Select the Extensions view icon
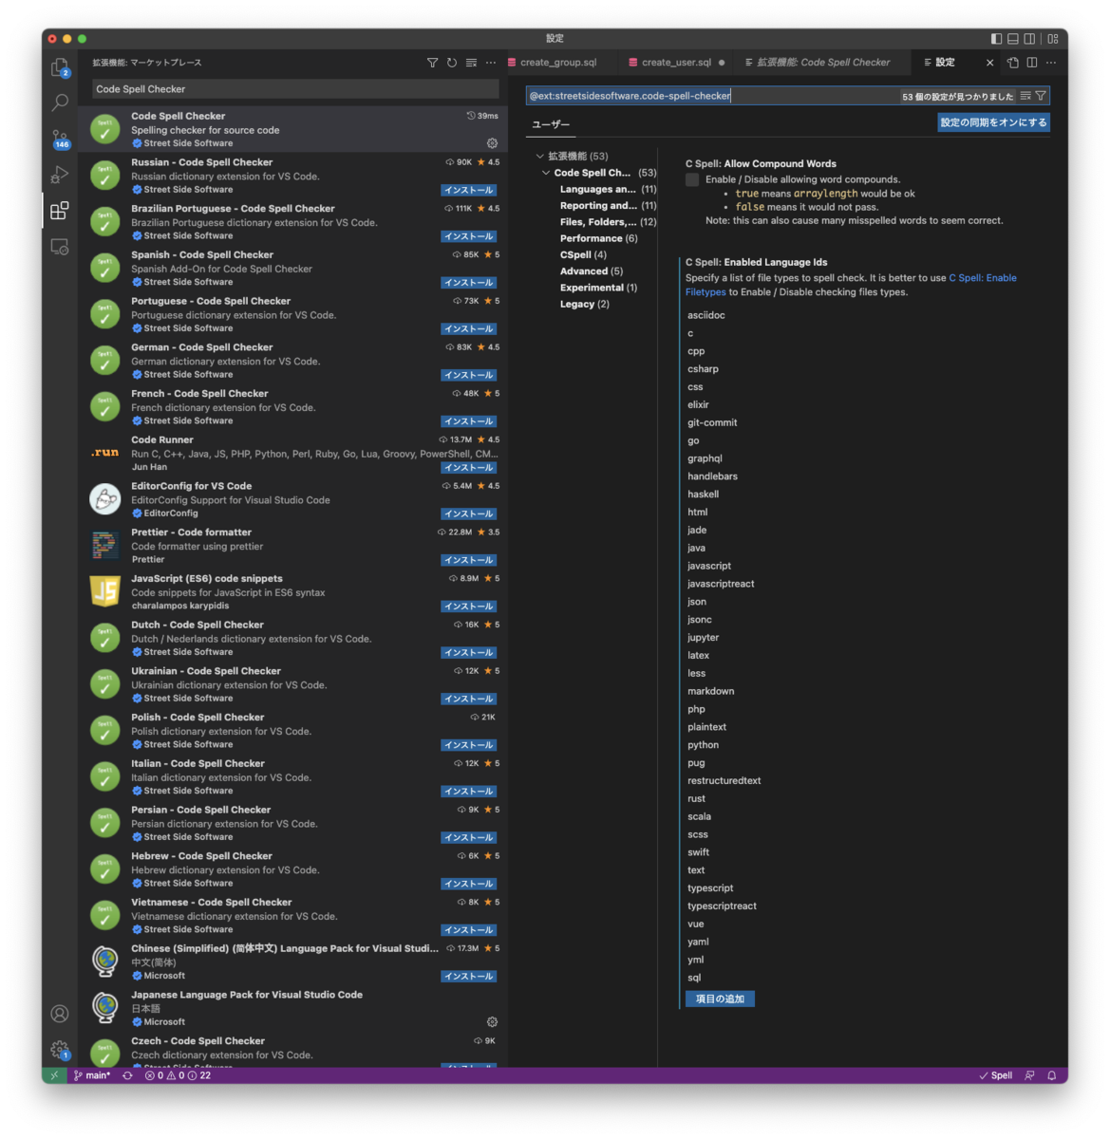 pyautogui.click(x=60, y=211)
